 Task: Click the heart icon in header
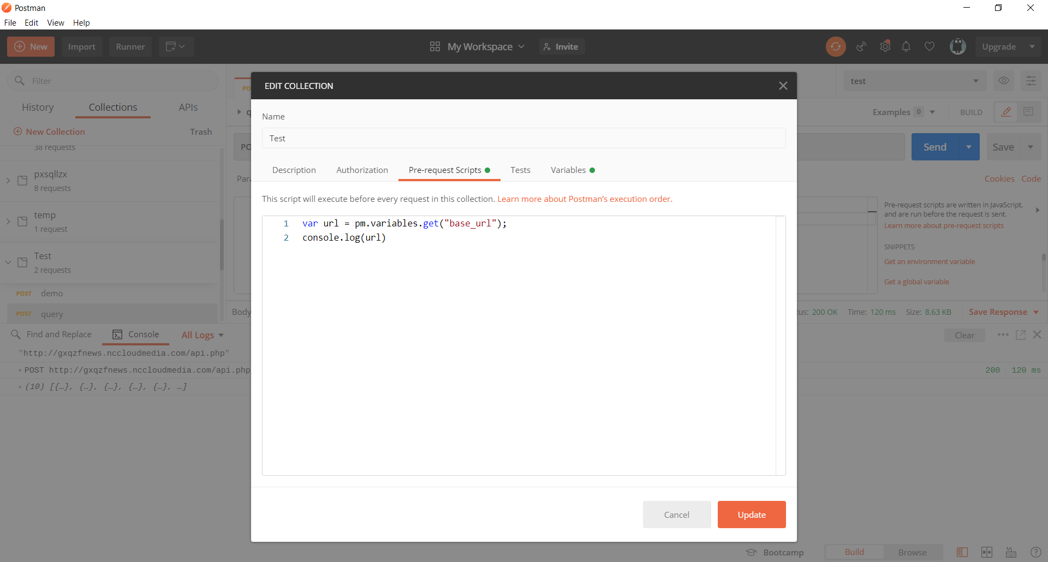(x=930, y=47)
